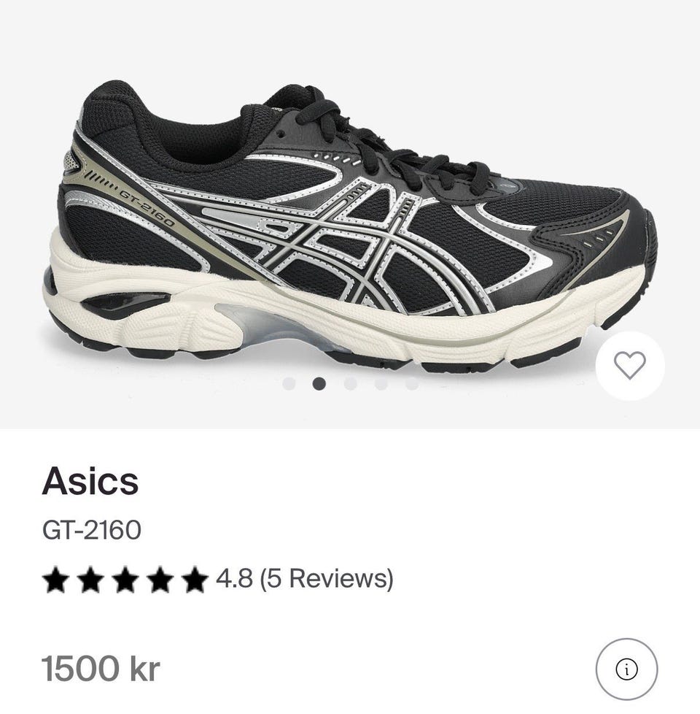Open price info via the circled i icon
The image size is (700, 714).
click(627, 669)
